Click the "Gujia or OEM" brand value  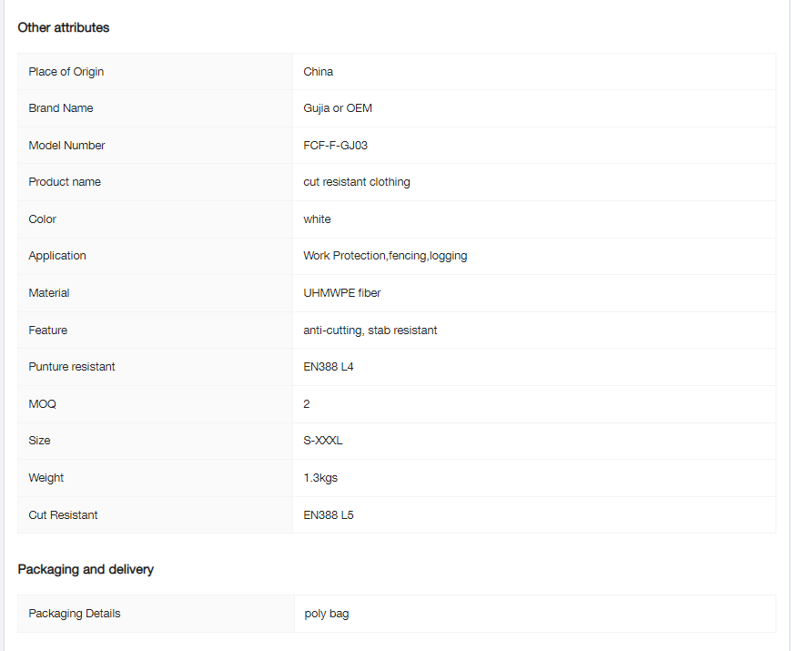338,108
